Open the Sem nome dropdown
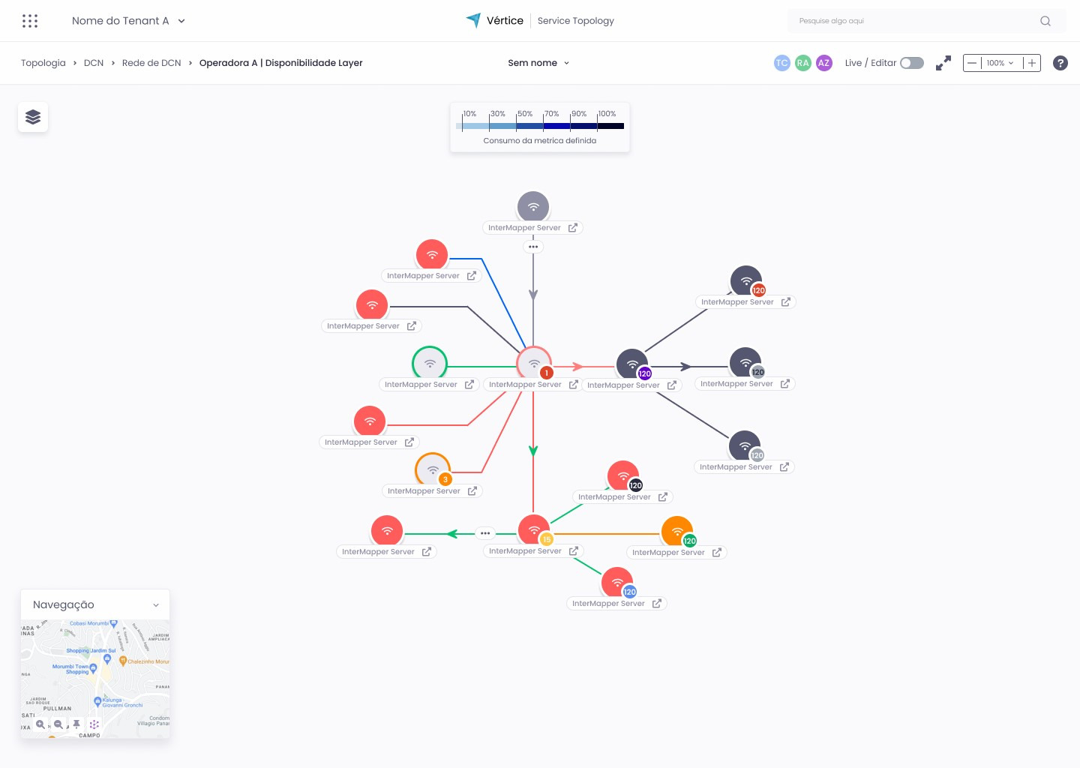 click(538, 63)
